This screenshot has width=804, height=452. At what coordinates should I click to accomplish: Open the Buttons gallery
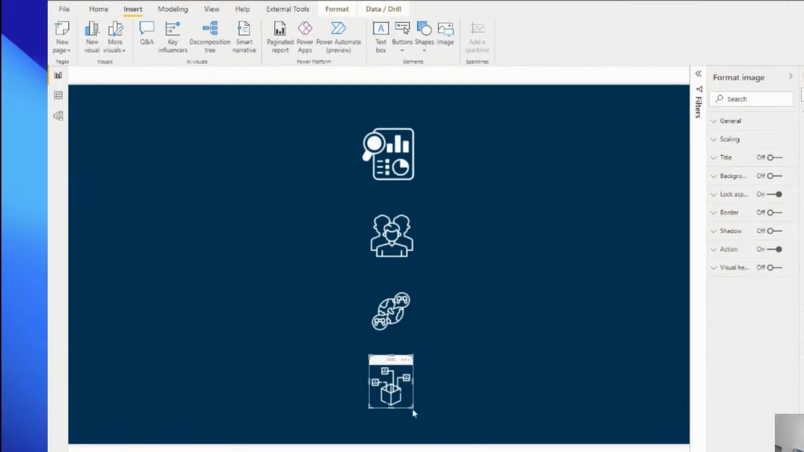pos(402,37)
